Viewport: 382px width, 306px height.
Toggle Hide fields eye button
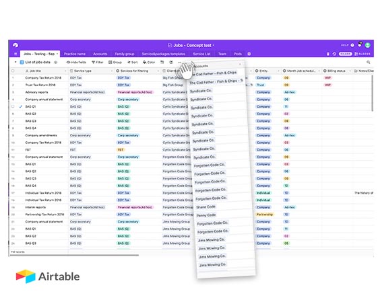point(77,63)
